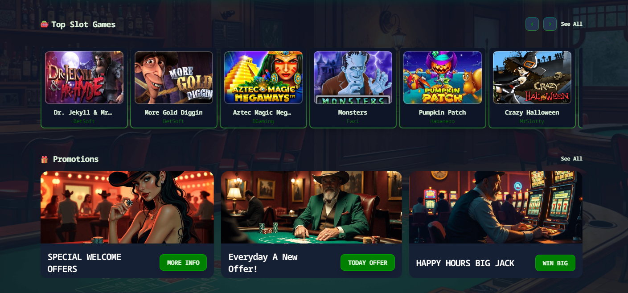Select the Aztec Magic Megaways game image
The width and height of the screenshot is (628, 293).
point(263,78)
